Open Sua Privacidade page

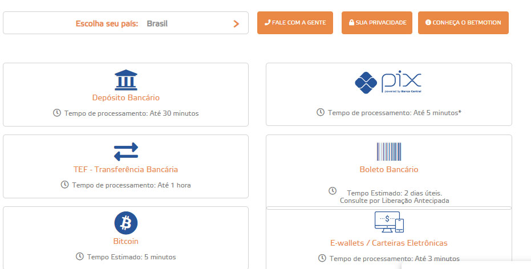pos(376,23)
